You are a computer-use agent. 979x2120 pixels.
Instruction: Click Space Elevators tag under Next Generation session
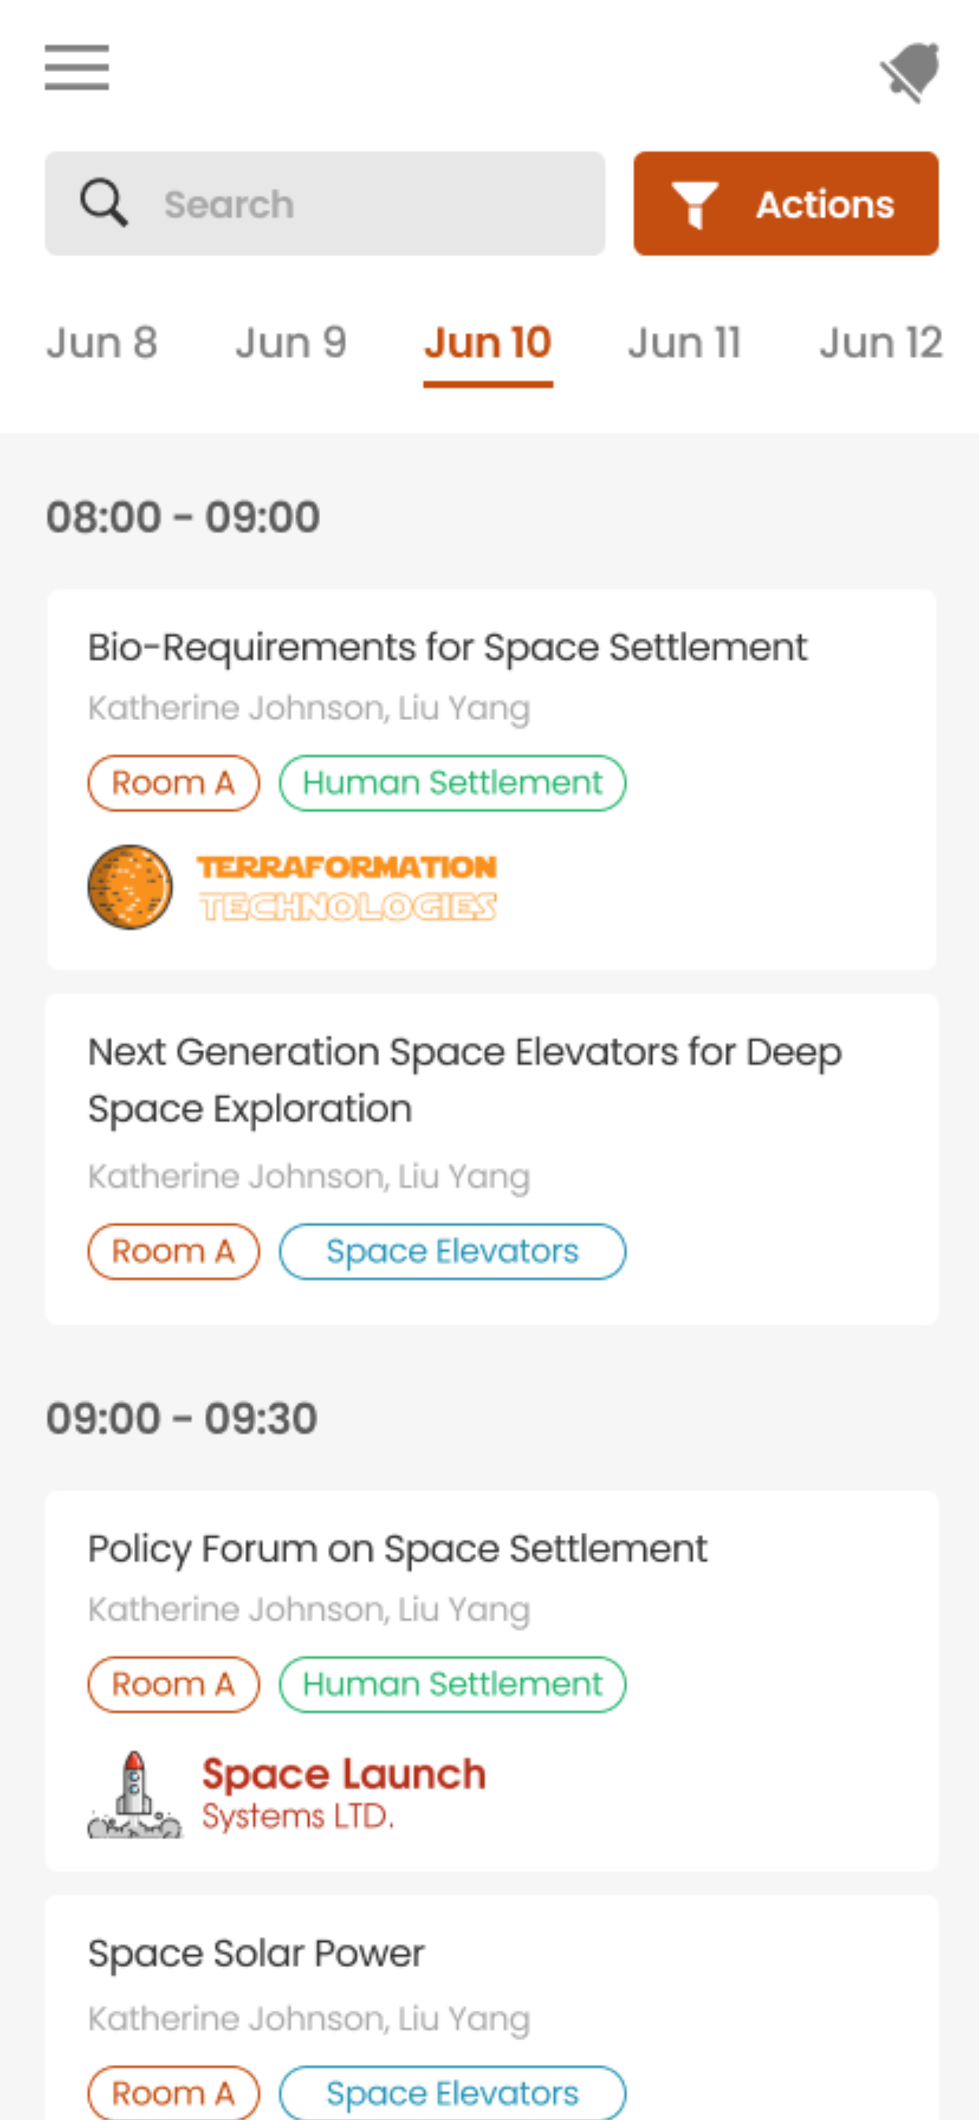pos(452,1251)
